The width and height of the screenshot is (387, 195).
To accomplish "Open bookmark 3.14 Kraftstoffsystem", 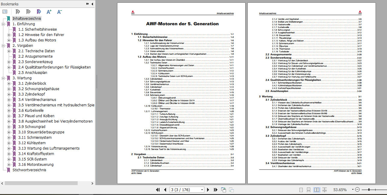I will click(x=36, y=154).
